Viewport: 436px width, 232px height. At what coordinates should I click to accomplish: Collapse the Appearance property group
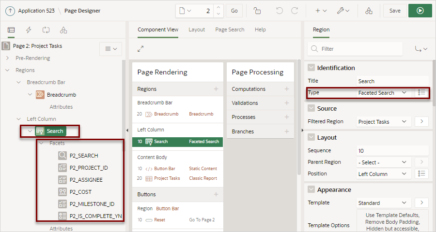point(311,189)
